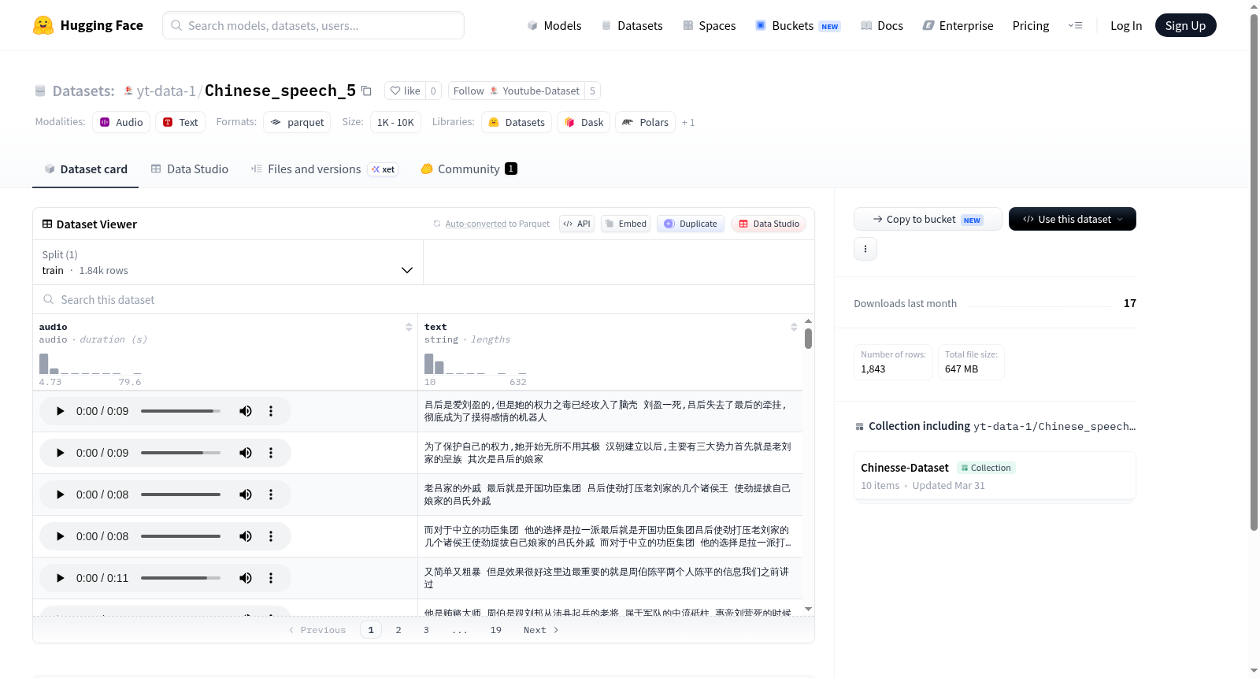
Task: Expand the navigation overflow menu icon
Action: pos(1075,25)
